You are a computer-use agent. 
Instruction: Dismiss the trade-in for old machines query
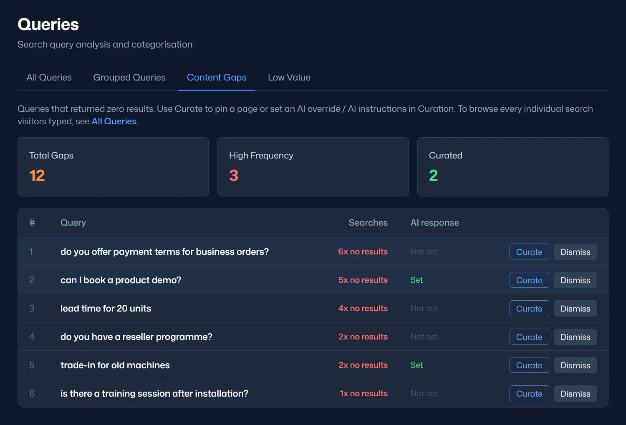(x=575, y=365)
